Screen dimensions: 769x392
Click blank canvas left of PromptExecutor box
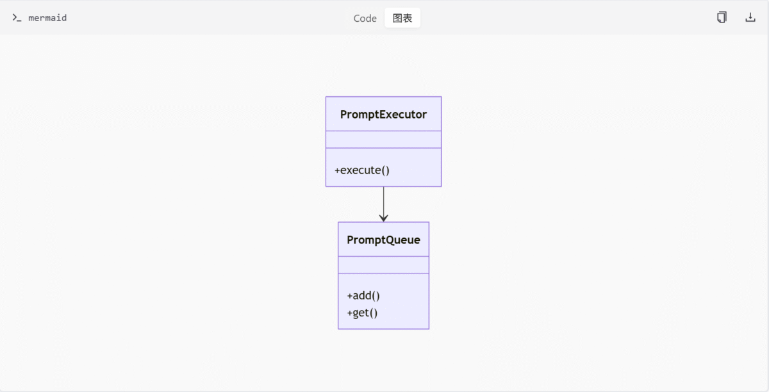tap(192, 141)
